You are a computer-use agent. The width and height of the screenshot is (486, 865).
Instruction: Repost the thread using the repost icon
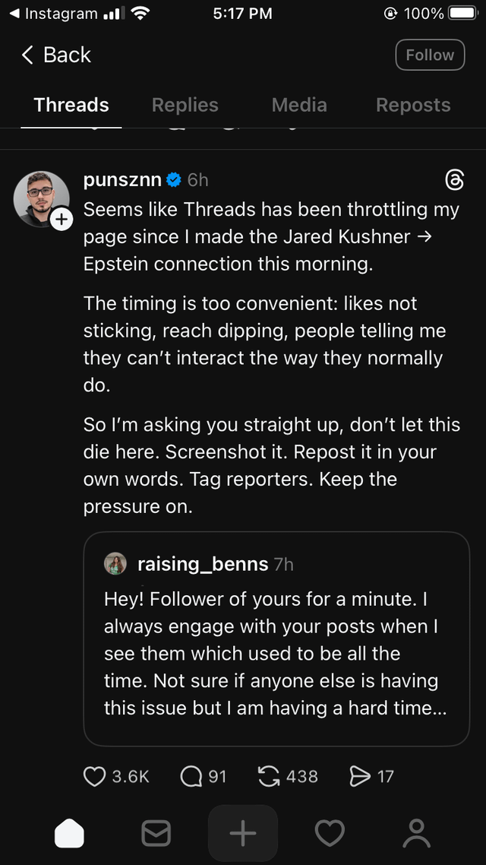tap(269, 776)
